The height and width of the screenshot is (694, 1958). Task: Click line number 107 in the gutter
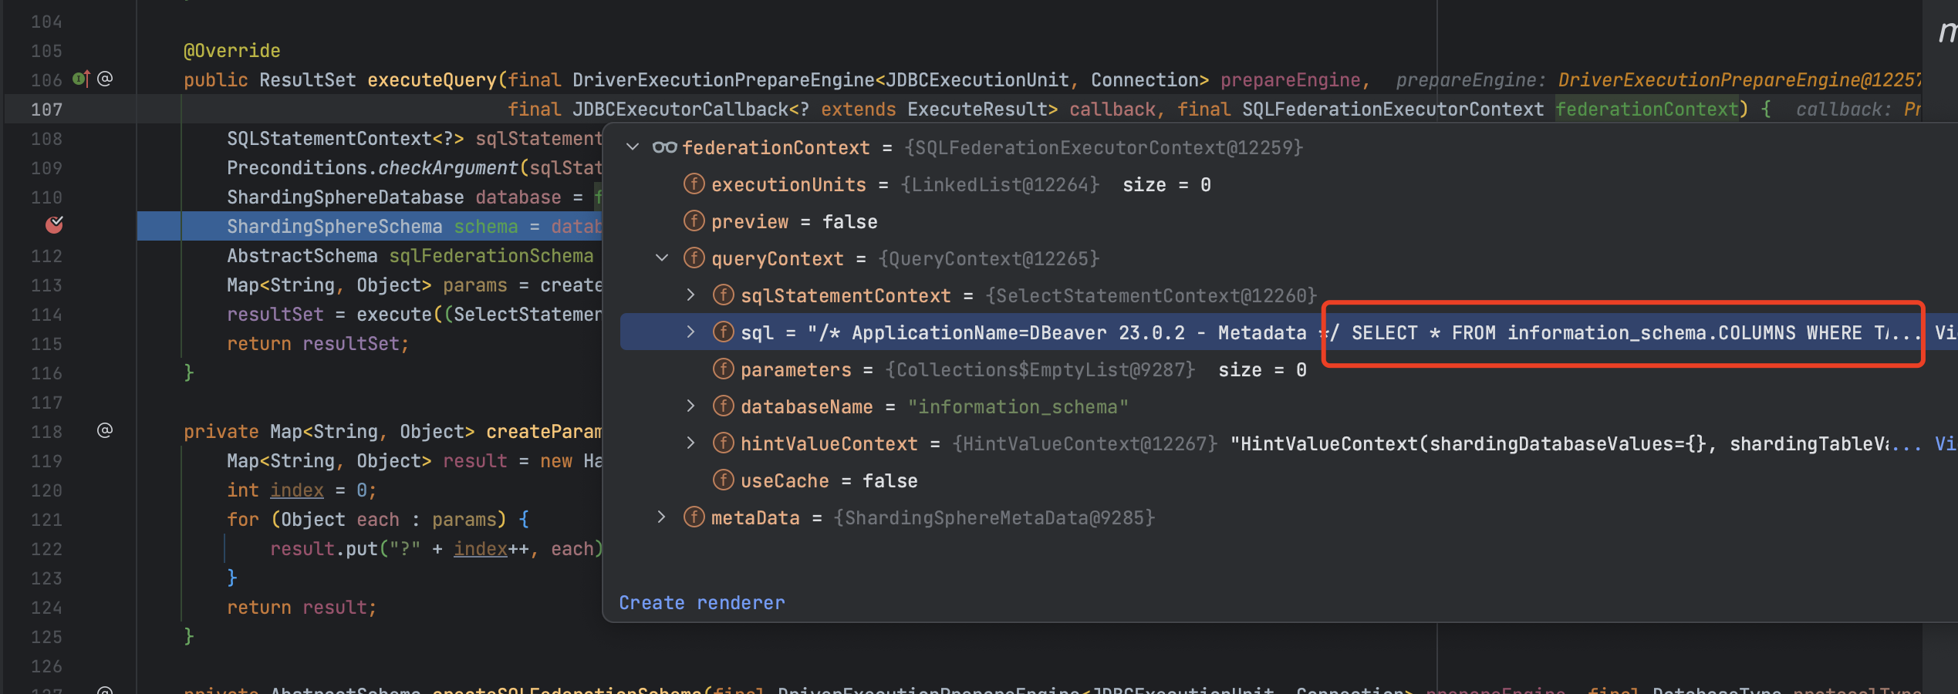pyautogui.click(x=48, y=109)
